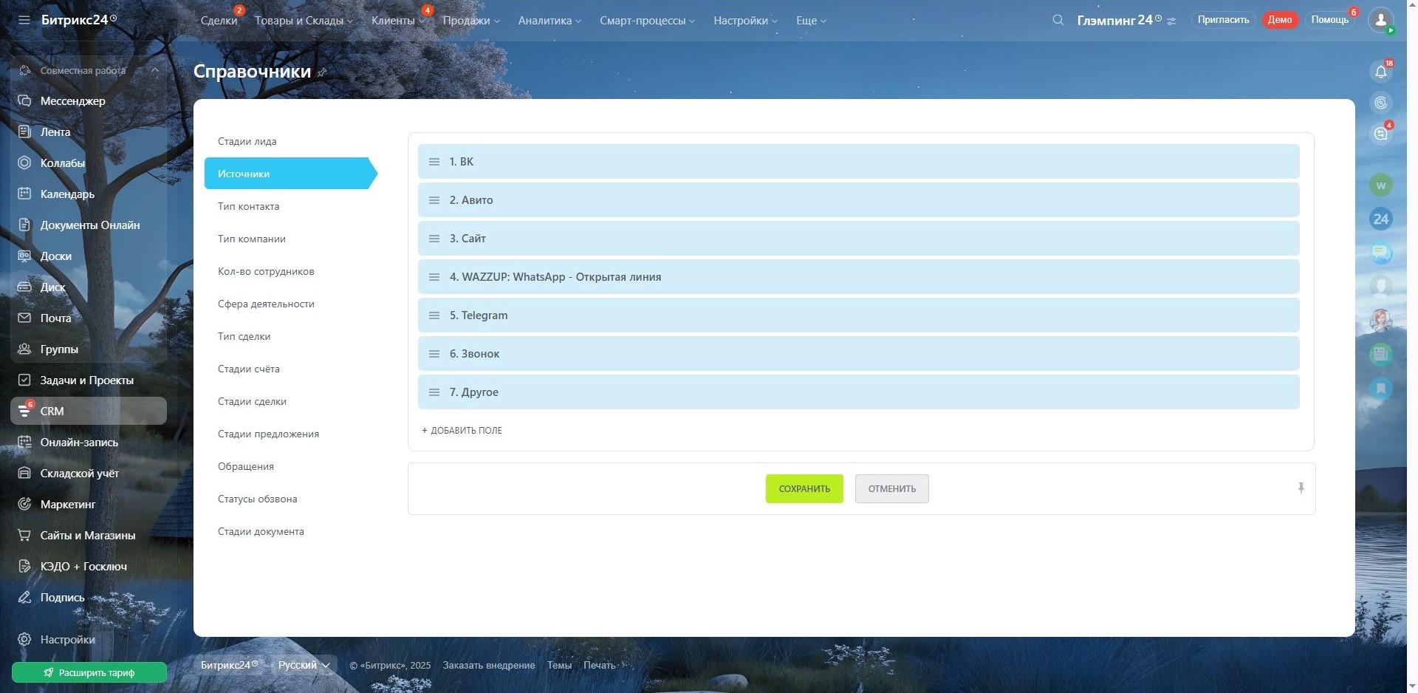Click the 6. Звонок source field

(x=858, y=354)
